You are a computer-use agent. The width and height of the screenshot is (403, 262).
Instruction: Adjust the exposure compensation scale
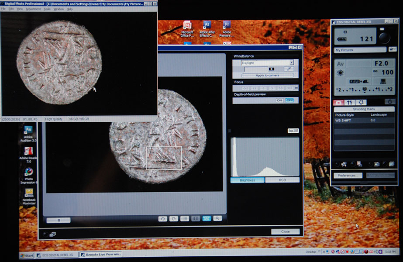(364, 90)
